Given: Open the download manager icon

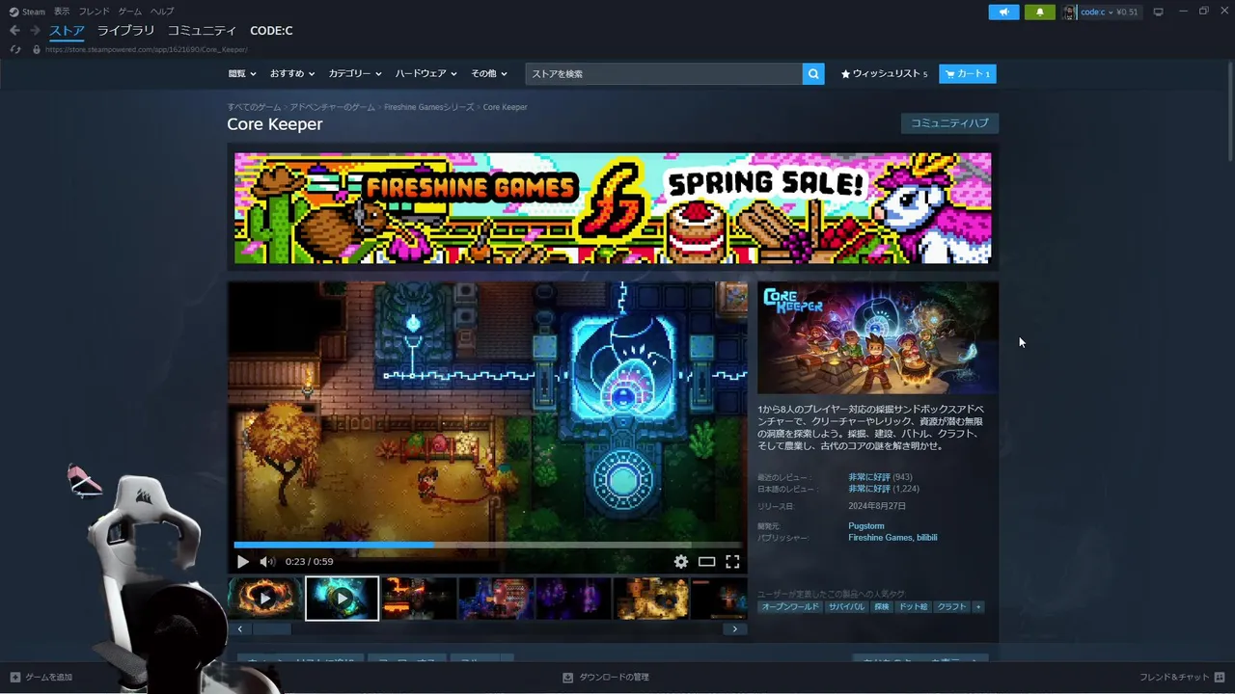Looking at the screenshot, I should 567,677.
